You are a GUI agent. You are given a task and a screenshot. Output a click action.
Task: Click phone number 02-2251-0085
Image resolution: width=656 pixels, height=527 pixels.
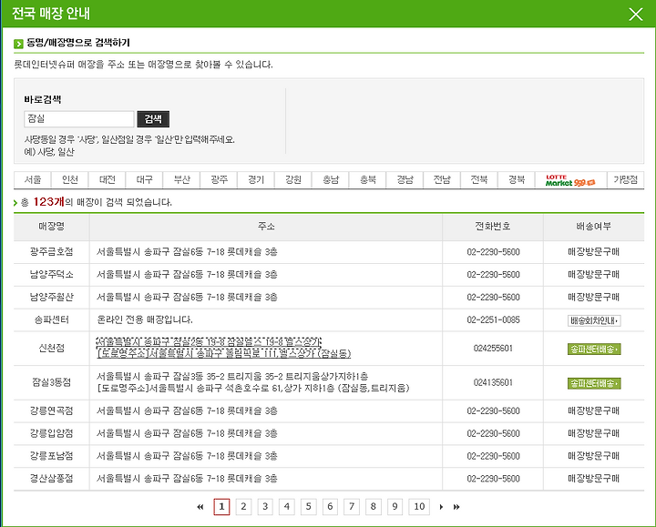click(493, 320)
